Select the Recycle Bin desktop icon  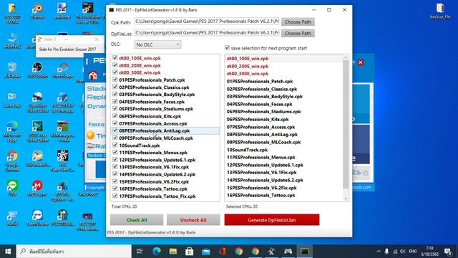(12, 70)
